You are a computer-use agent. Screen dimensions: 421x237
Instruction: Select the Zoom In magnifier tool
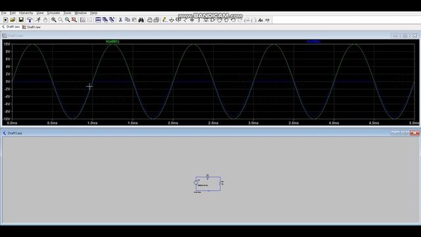54,20
